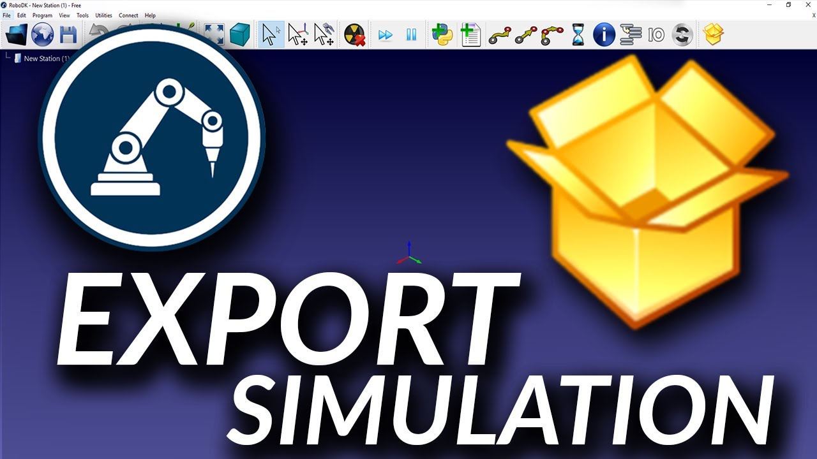Click the gray circular arrows icon
This screenshot has width=817, height=459.
[x=682, y=34]
